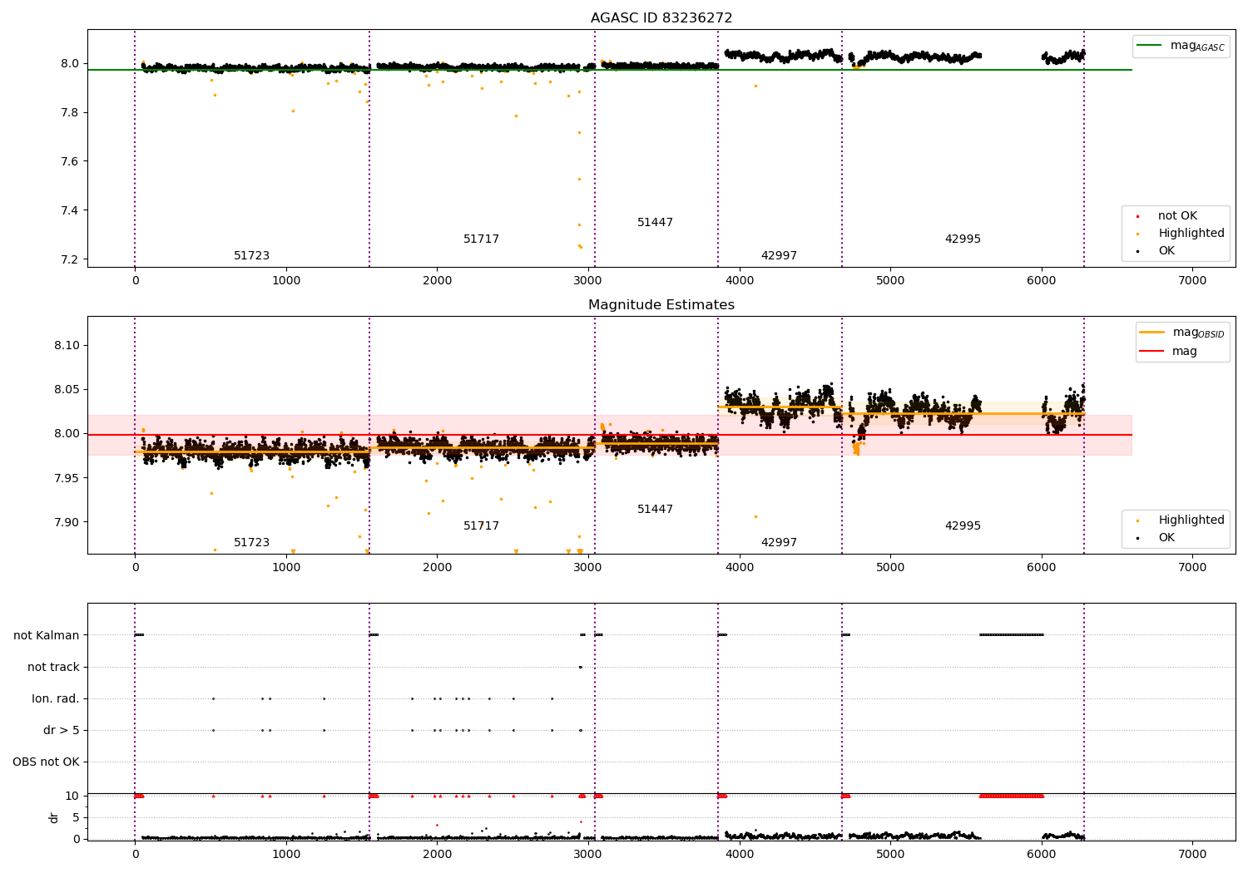Click the 'AGASC ID 83236272' title

pos(661,18)
